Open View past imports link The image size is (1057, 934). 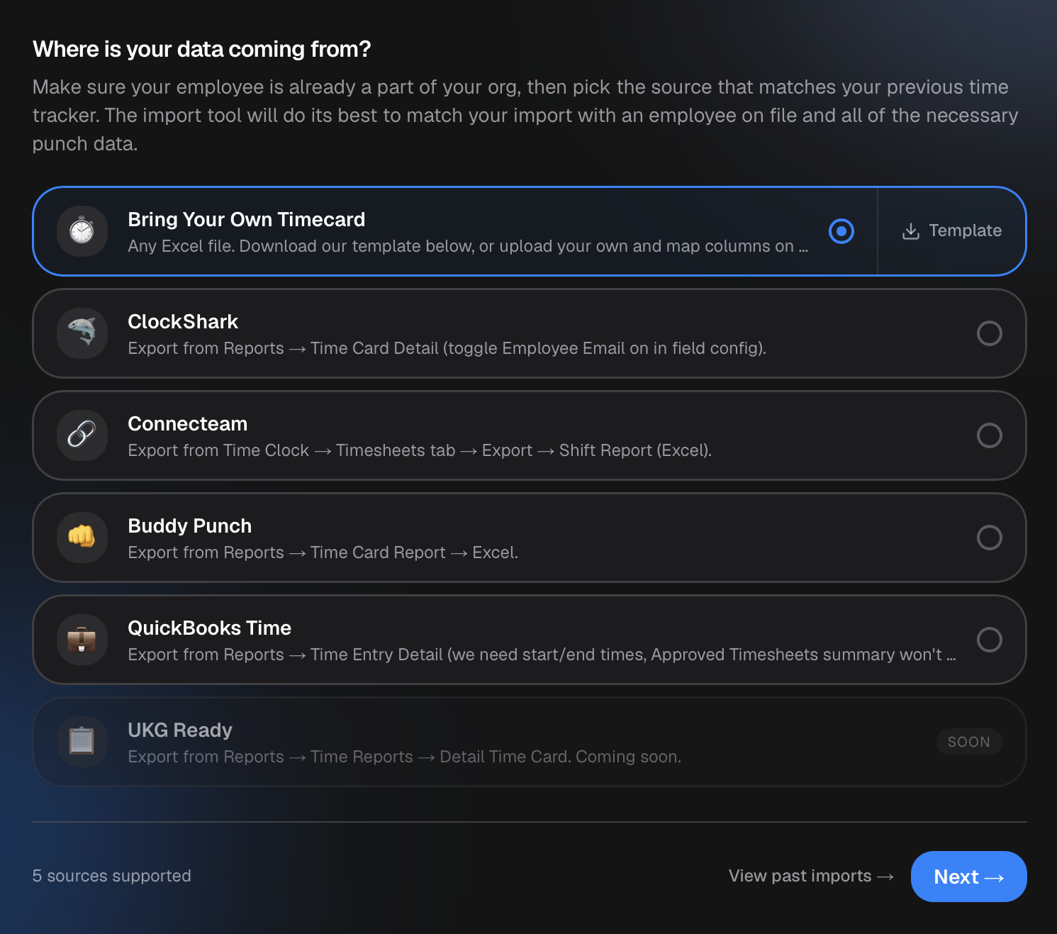tap(811, 877)
